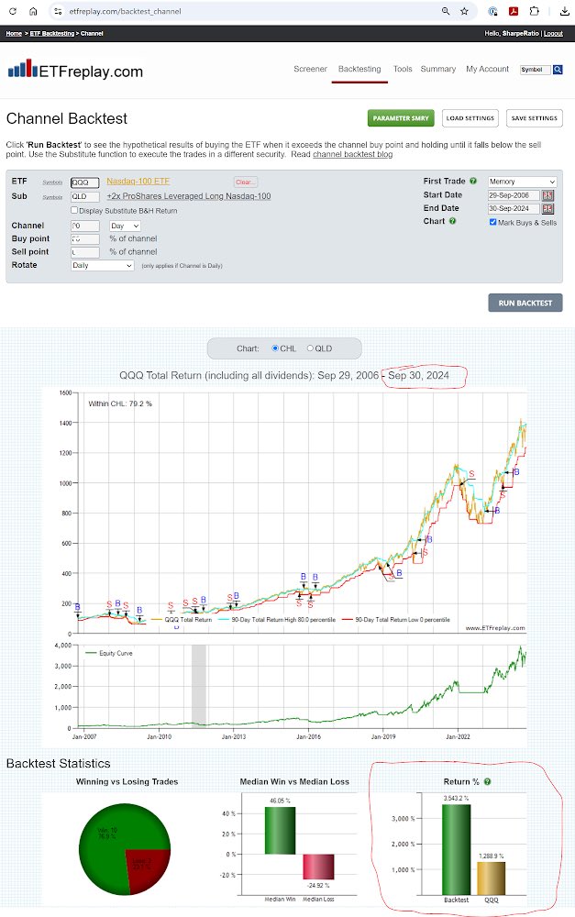Screen dimensions: 575x917
Task: Open the Nasdaq-100 ETF link
Action: [138, 182]
